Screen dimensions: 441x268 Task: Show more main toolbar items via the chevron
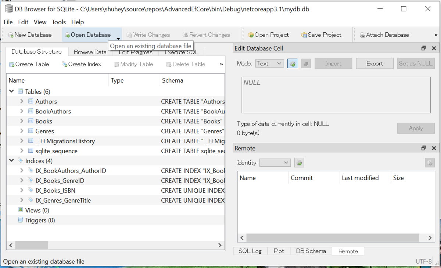pos(436,35)
